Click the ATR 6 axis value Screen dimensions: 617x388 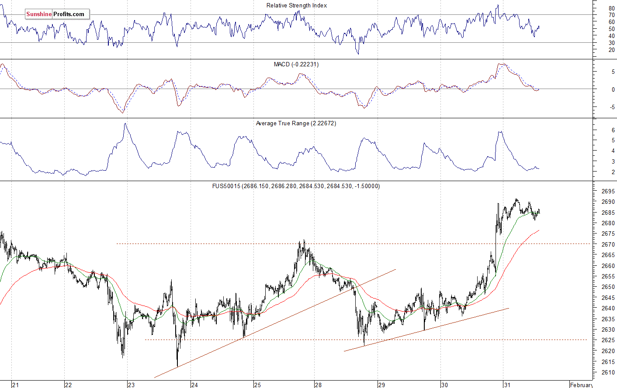[x=613, y=130]
